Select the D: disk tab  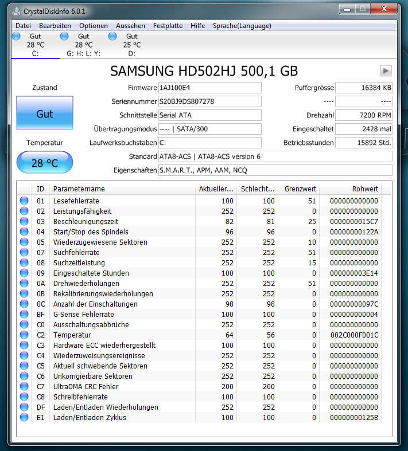tap(131, 45)
